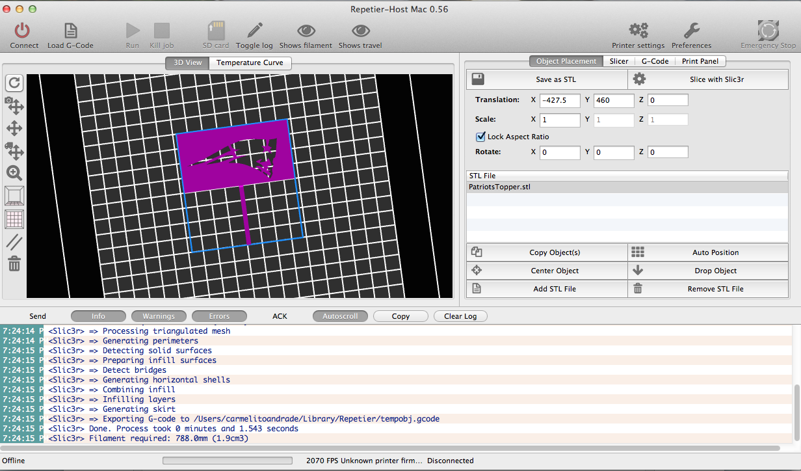Click the diagonal lines icon in view sidebar
801x471 pixels.
(14, 242)
